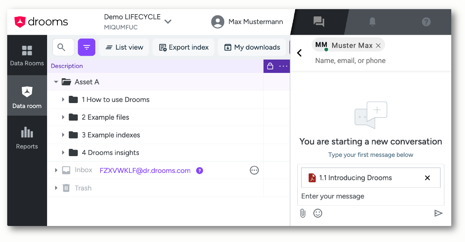Image resolution: width=465 pixels, height=242 pixels.
Task: Open the Demo LIFECYCLE room dropdown
Action: tap(168, 22)
